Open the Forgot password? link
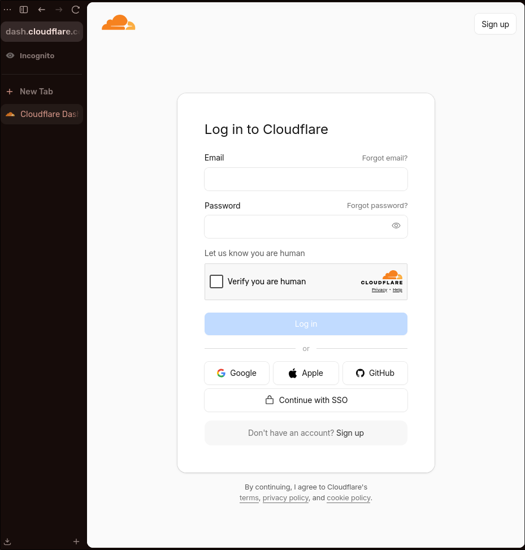Viewport: 525px width, 550px height. (x=377, y=206)
